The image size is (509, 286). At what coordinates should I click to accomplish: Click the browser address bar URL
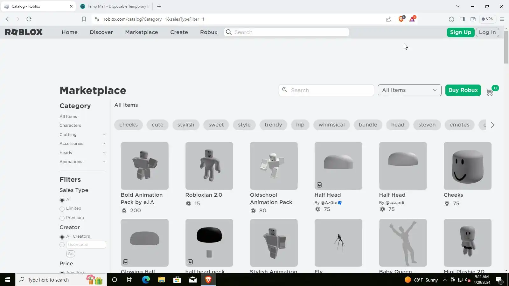(154, 19)
